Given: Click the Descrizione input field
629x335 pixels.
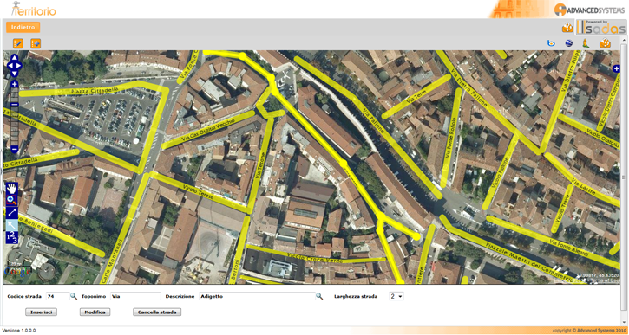Looking at the screenshot, I should (x=257, y=297).
